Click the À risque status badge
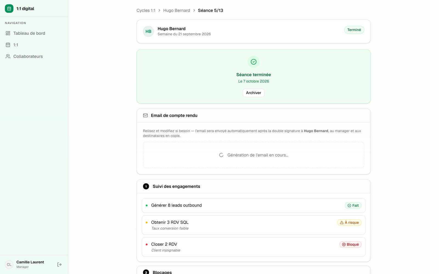Screen dimensions: 439x274 click(349, 222)
